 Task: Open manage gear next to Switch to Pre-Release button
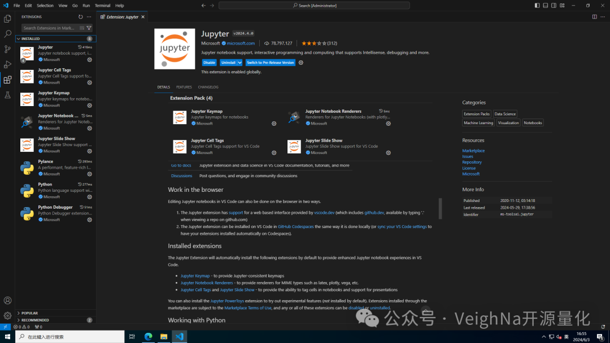click(300, 63)
